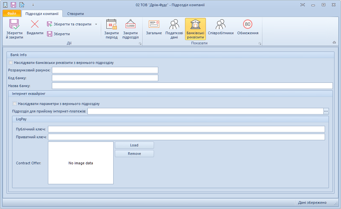This screenshot has height=209, width=341.
Task: Collapse the ribbon with the chevron
Action: pyautogui.click(x=334, y=42)
